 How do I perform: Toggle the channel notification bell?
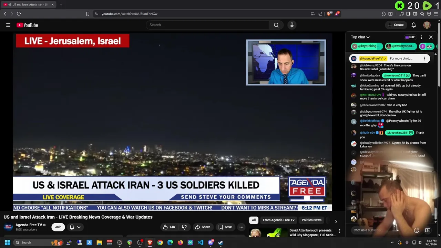[x=72, y=227]
